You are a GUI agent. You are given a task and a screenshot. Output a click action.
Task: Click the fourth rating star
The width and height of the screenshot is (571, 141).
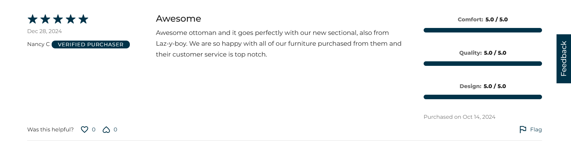(71, 19)
